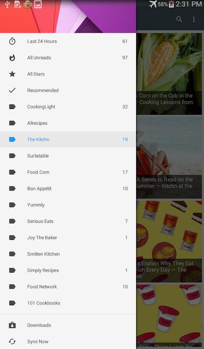The height and width of the screenshot is (349, 204).
Task: Open the three-dot overflow menu
Action: click(x=194, y=19)
